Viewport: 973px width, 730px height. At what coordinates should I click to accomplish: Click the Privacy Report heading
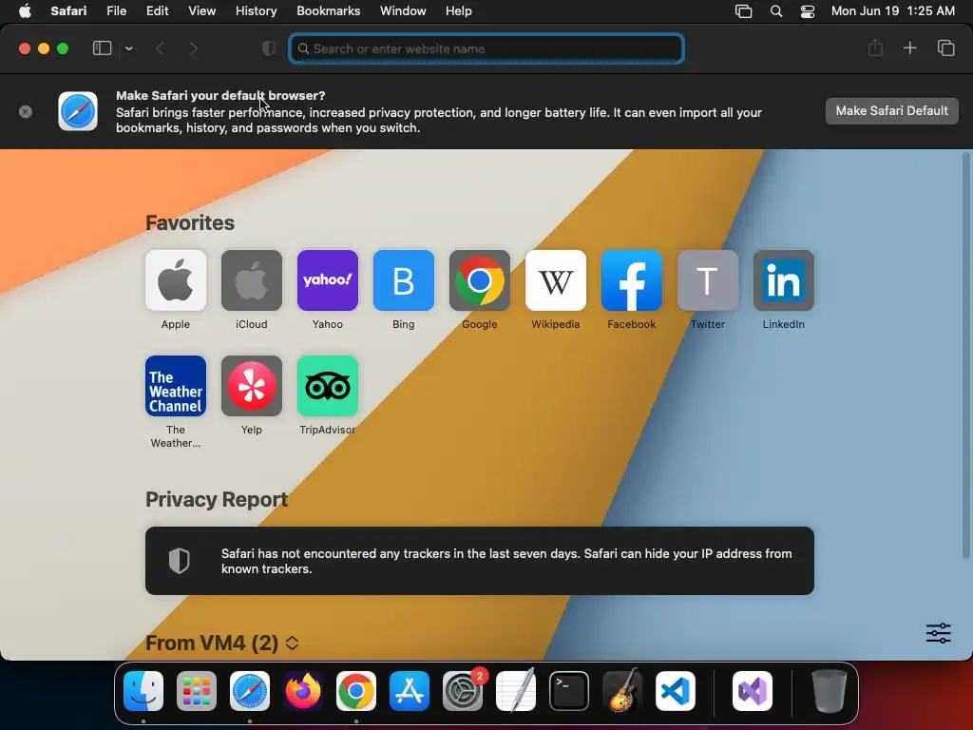pyautogui.click(x=217, y=500)
